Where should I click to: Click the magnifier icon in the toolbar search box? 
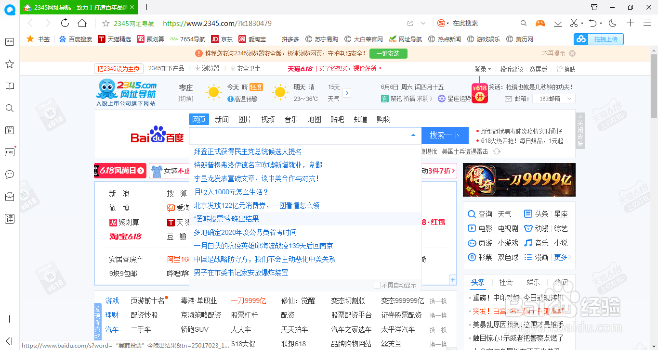click(x=524, y=23)
